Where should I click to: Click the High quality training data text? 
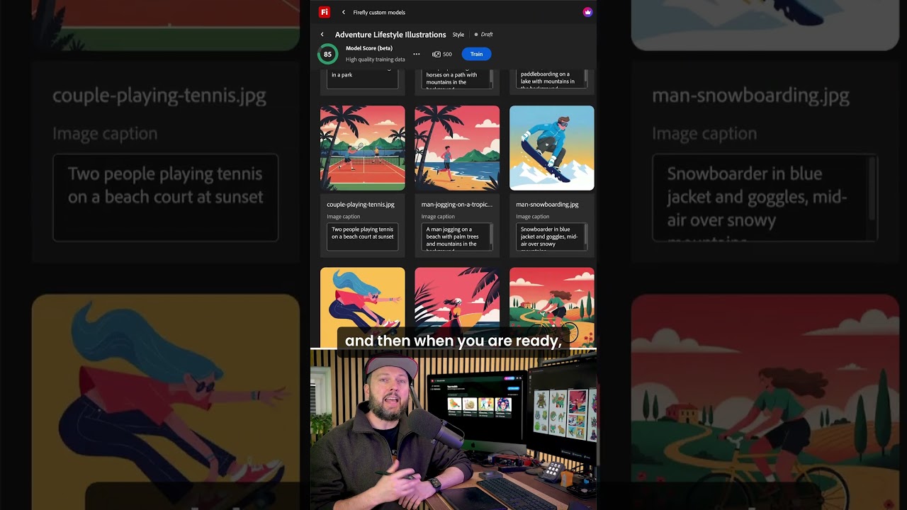point(376,59)
